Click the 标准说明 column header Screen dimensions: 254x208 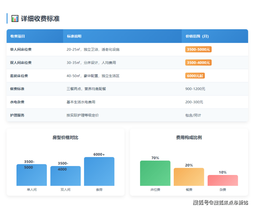pyautogui.click(x=74, y=36)
